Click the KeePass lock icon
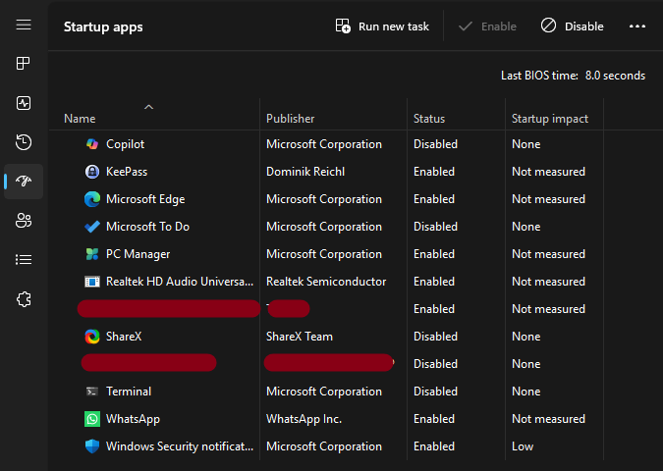Image resolution: width=663 pixels, height=471 pixels. pyautogui.click(x=92, y=172)
